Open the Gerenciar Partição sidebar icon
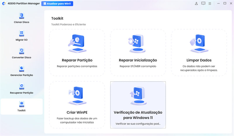The height and width of the screenshot is (136, 234). (21, 69)
